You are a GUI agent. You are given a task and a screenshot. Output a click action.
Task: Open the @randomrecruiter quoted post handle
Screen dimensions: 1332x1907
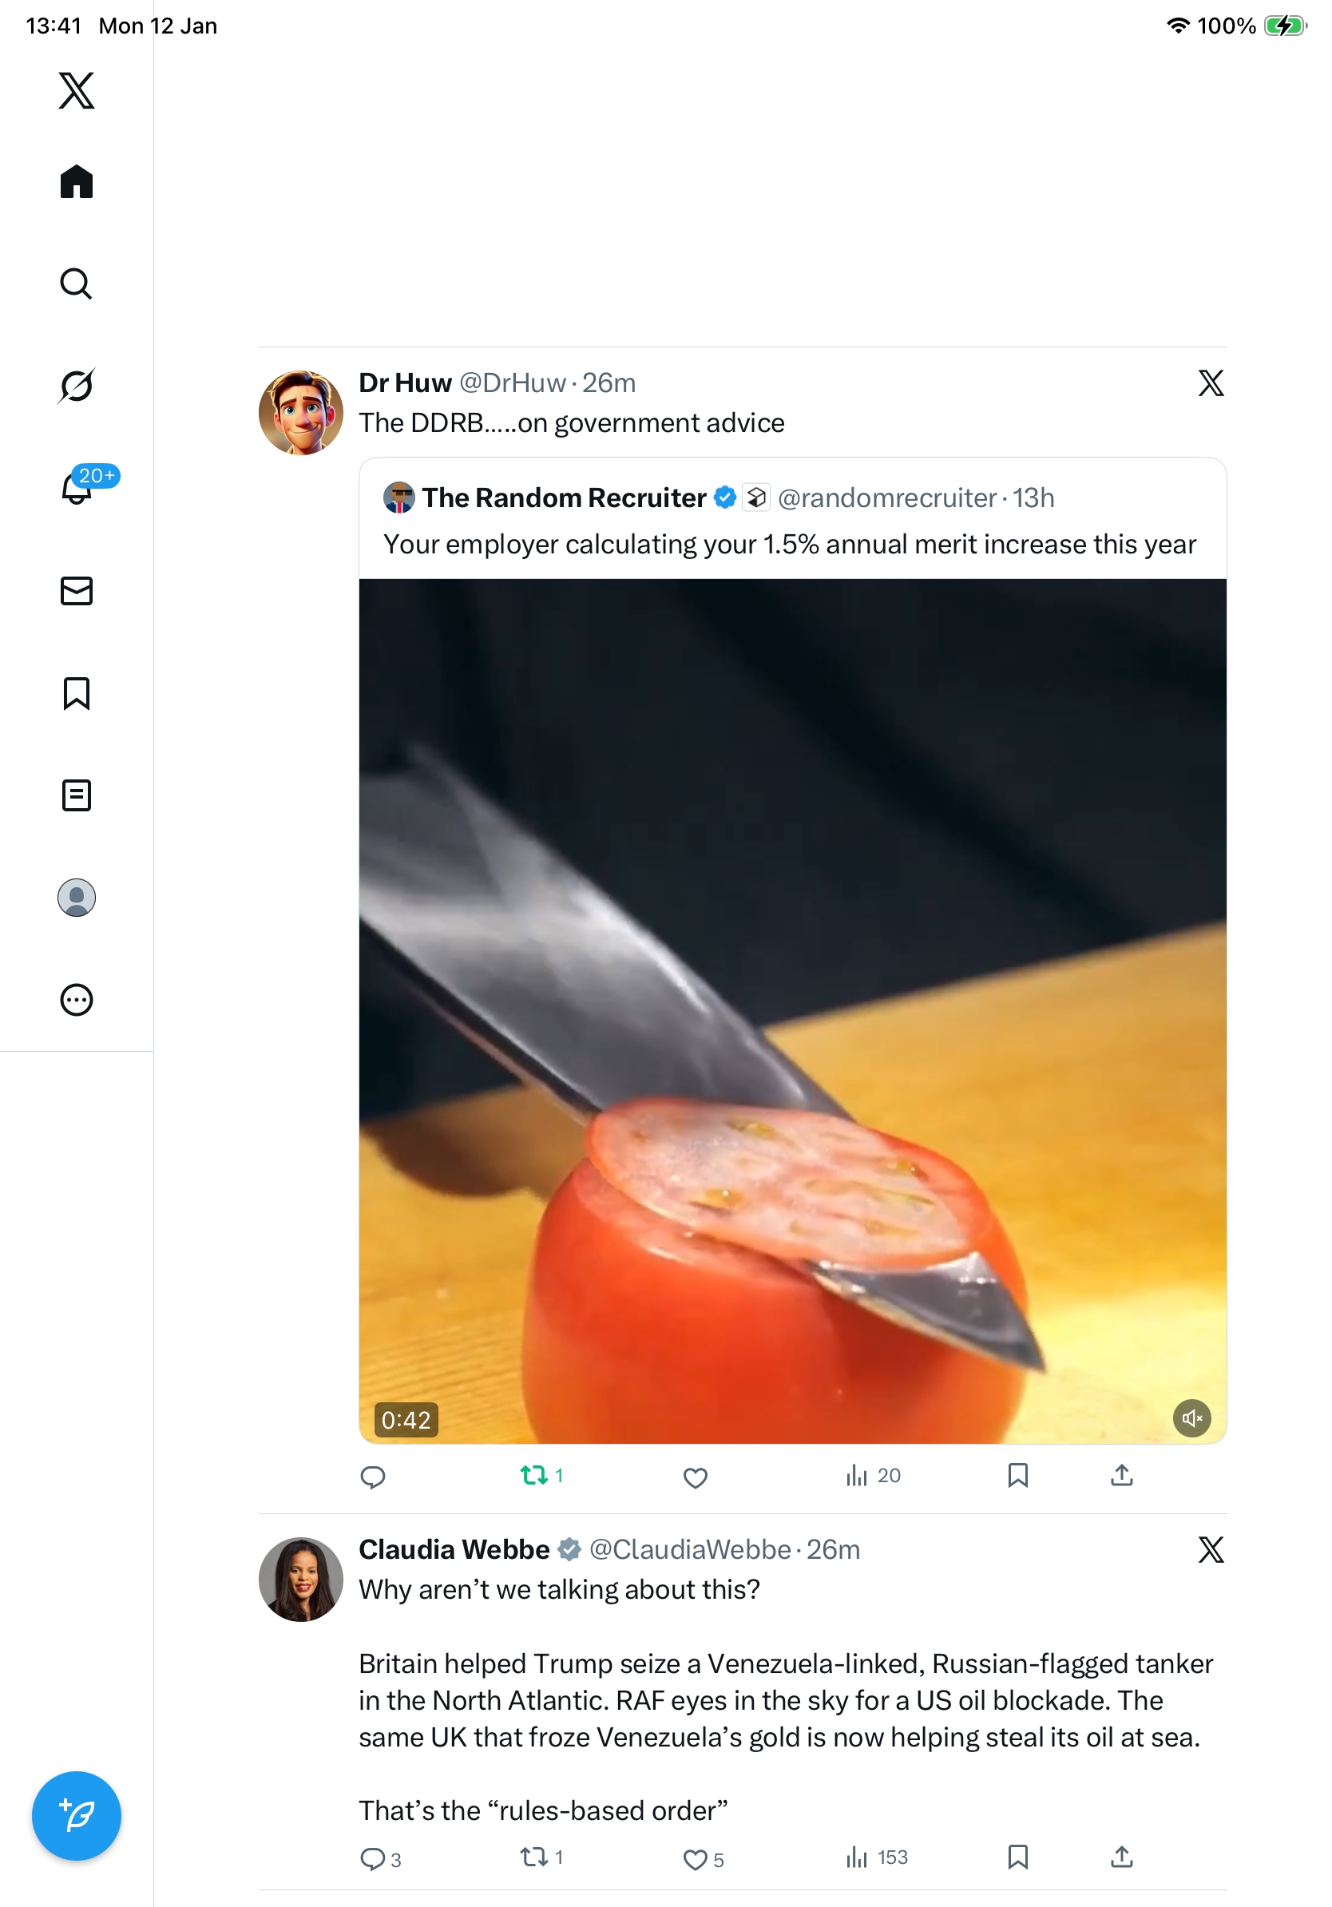coord(886,498)
